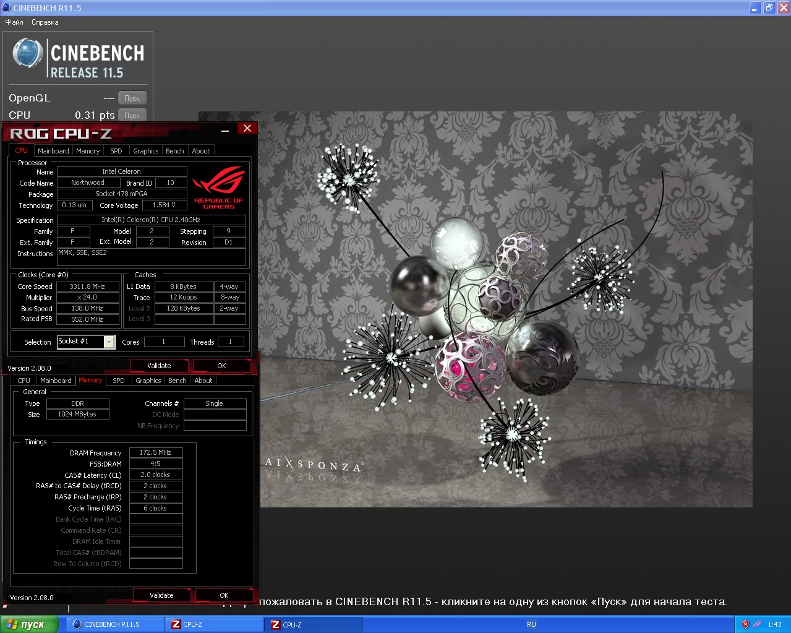Screen dimensions: 791x633
Task: Switch to CPU tab in lower CPU-Z
Action: tap(24, 381)
